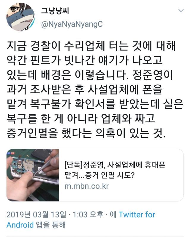Select the Android link on bottom line

click(x=20, y=225)
